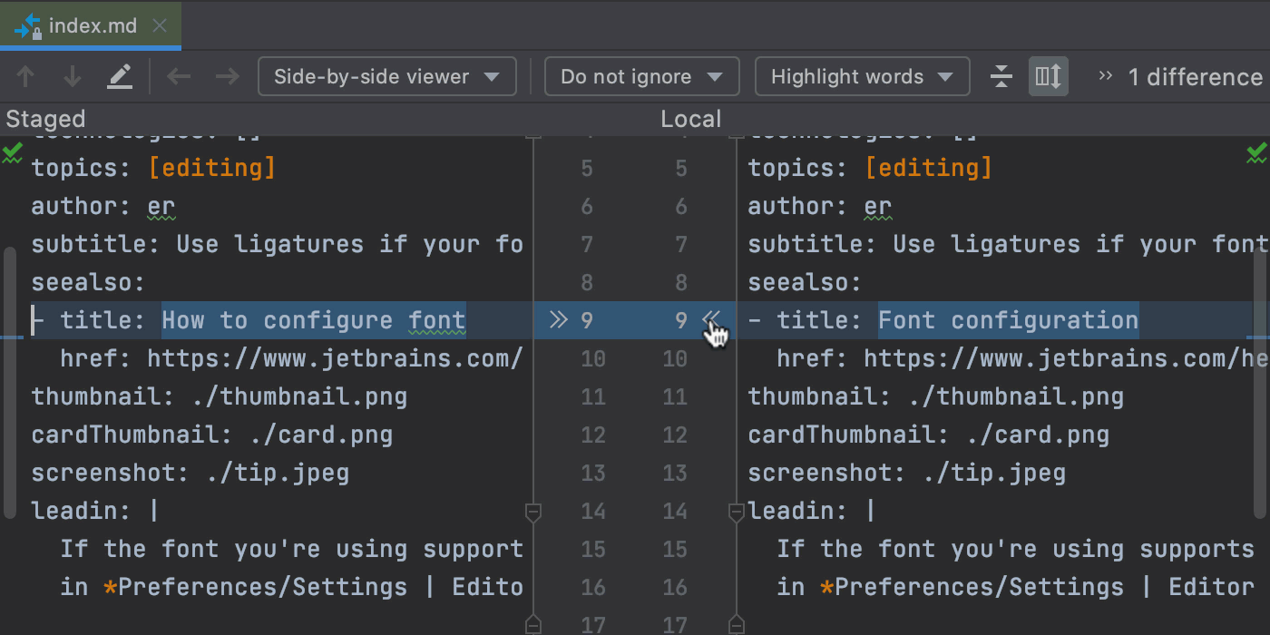Click green checkmark in Staged pane
The height and width of the screenshot is (635, 1270).
12,152
